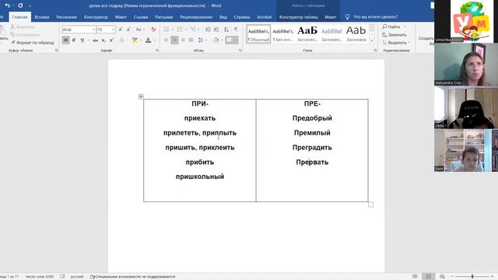This screenshot has width=498, height=280.
Task: Click numbered list icon
Action: click(180, 30)
